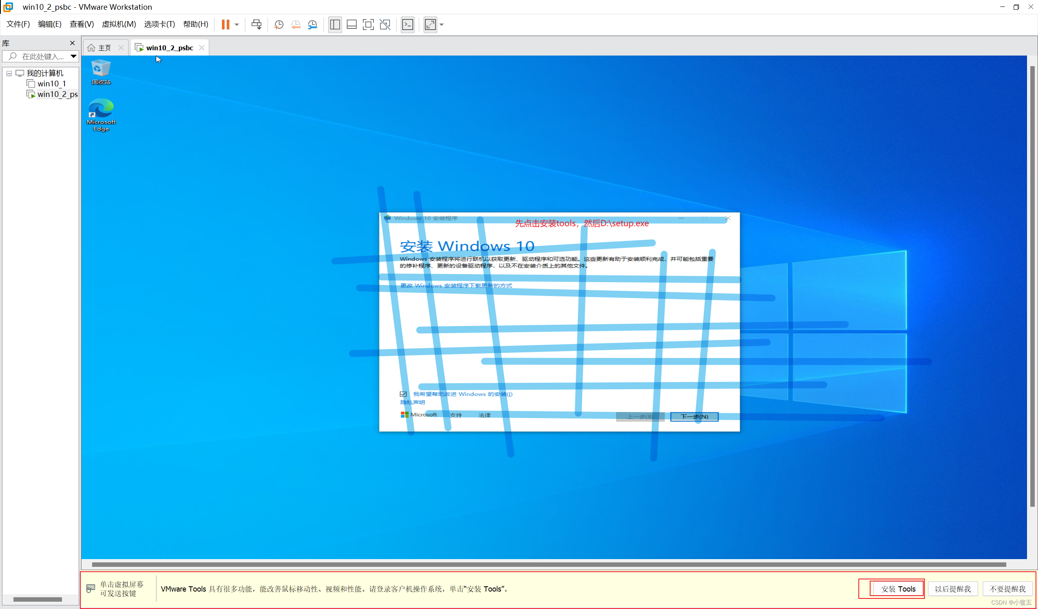Open the Snapshot Manager icon
Viewport: 1038px width, 609px height.
(312, 25)
